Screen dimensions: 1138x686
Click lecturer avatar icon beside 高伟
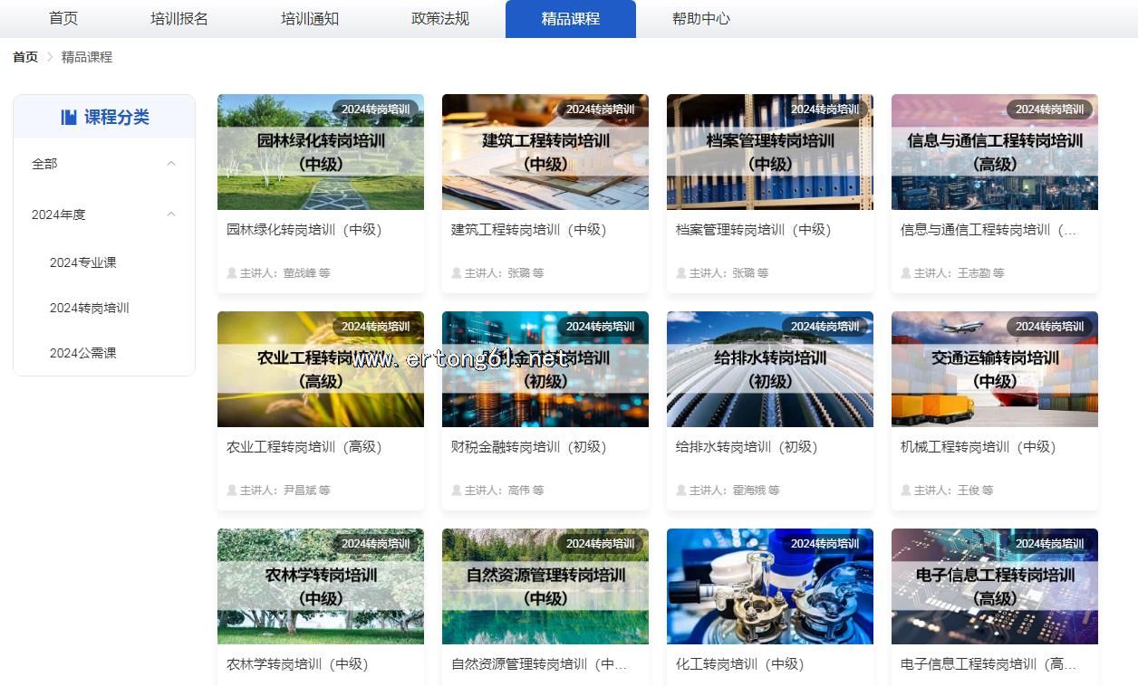457,490
